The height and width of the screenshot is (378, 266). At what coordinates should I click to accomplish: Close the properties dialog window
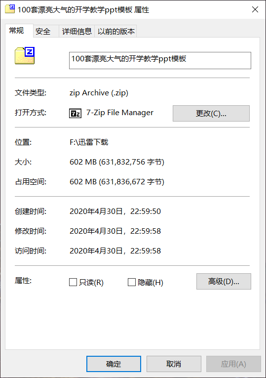(255, 9)
